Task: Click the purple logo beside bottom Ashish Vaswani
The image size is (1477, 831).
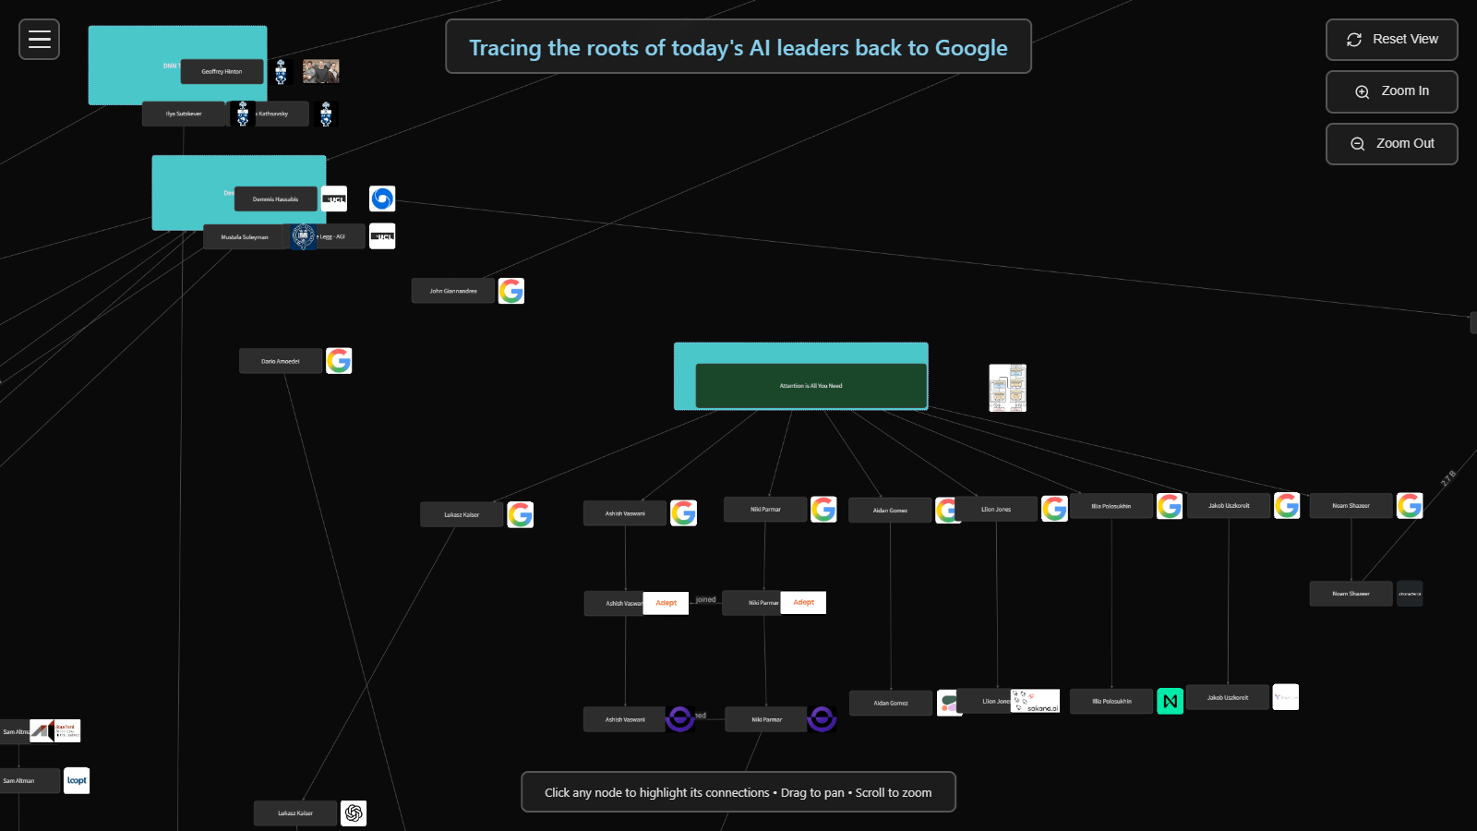Action: (680, 718)
